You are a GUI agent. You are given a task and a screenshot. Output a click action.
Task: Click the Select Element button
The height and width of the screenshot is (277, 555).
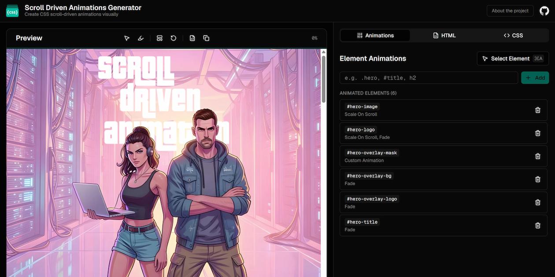[x=513, y=58]
